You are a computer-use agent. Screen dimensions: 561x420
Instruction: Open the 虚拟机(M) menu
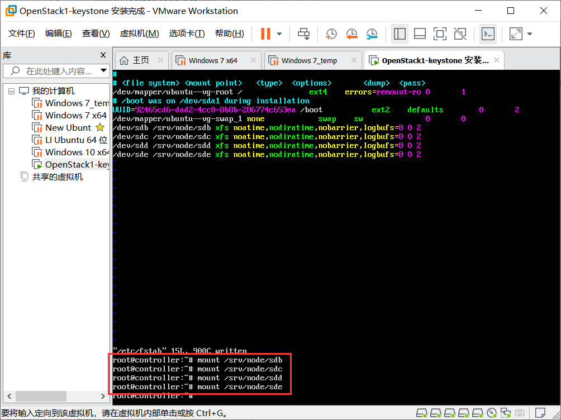tap(139, 34)
